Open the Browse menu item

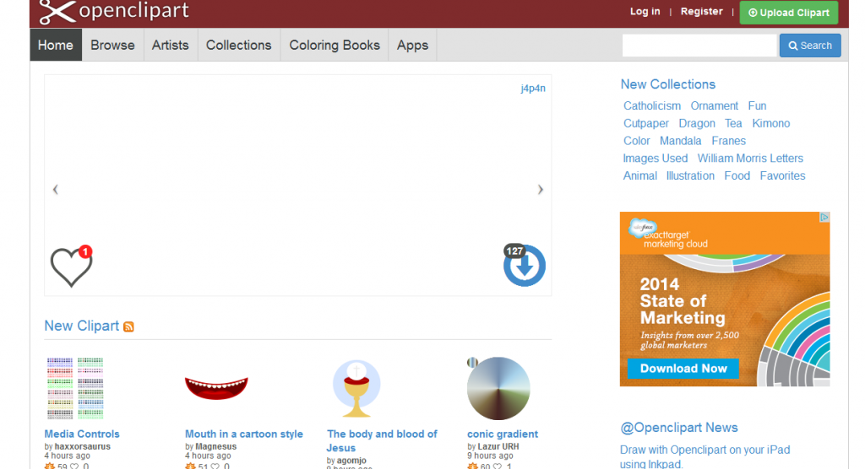point(112,46)
